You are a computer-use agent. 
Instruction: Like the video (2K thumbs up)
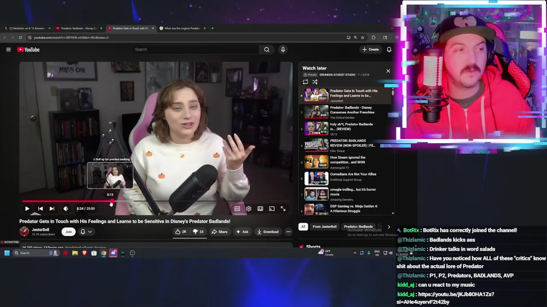[181, 232]
